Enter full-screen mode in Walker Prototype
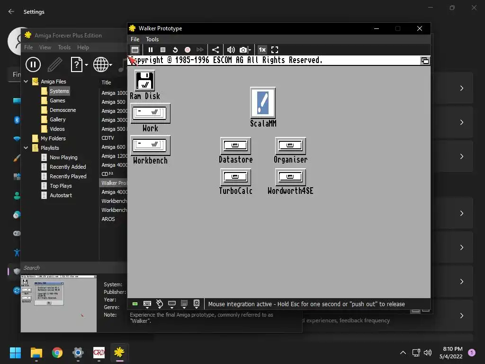 pyautogui.click(x=275, y=50)
